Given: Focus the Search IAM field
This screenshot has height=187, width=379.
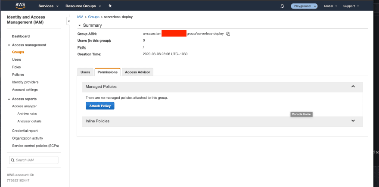Looking at the screenshot, I should click(34, 160).
